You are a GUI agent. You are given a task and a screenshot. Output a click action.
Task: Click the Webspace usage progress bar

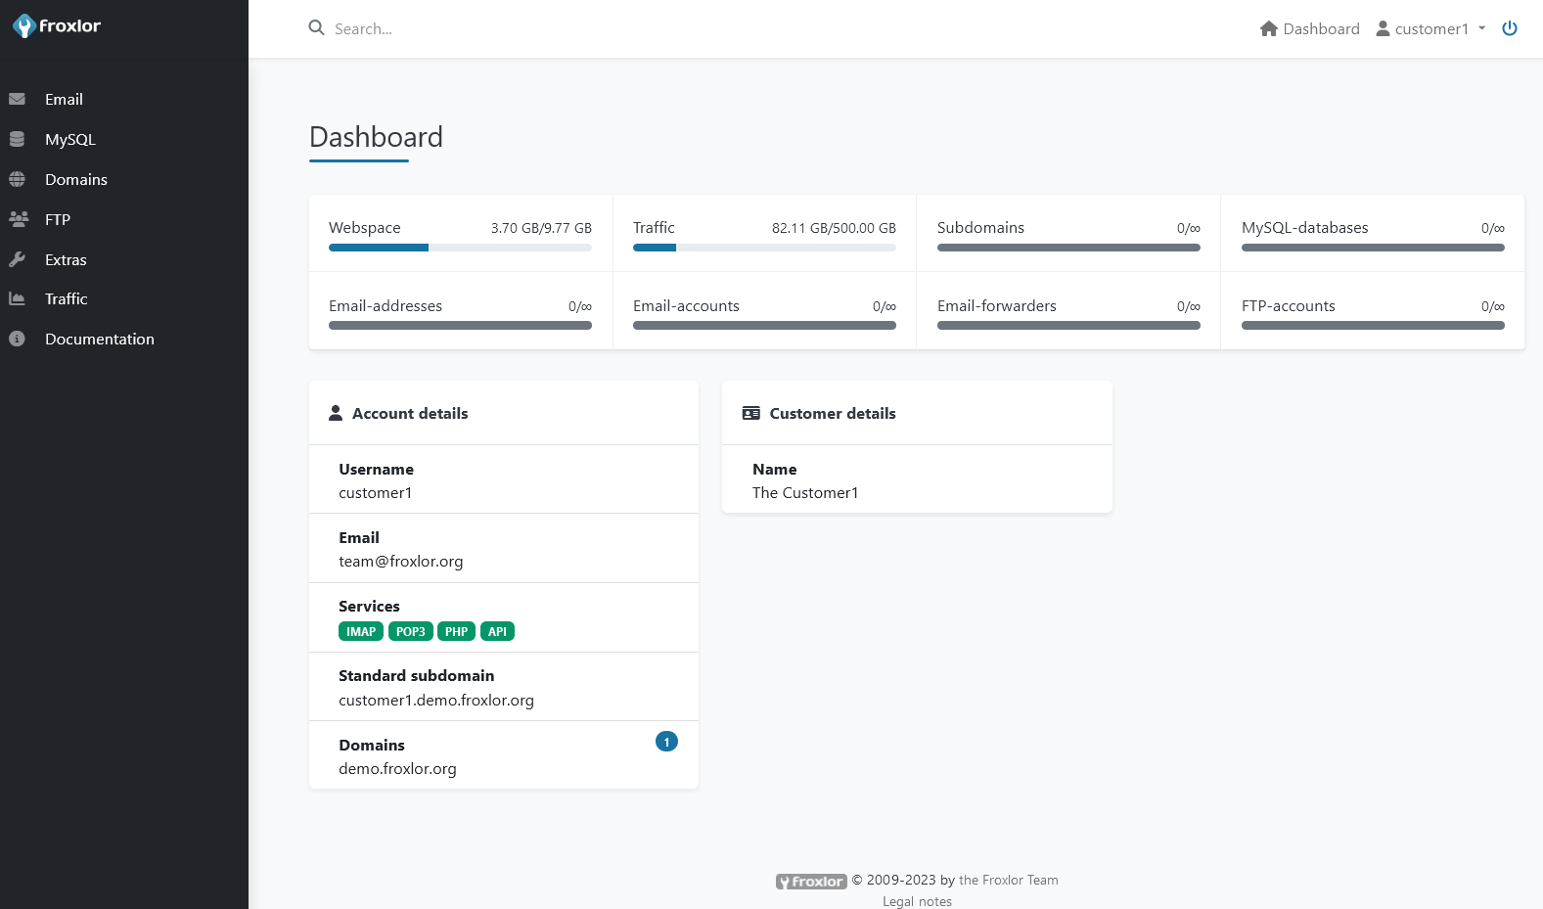460,248
